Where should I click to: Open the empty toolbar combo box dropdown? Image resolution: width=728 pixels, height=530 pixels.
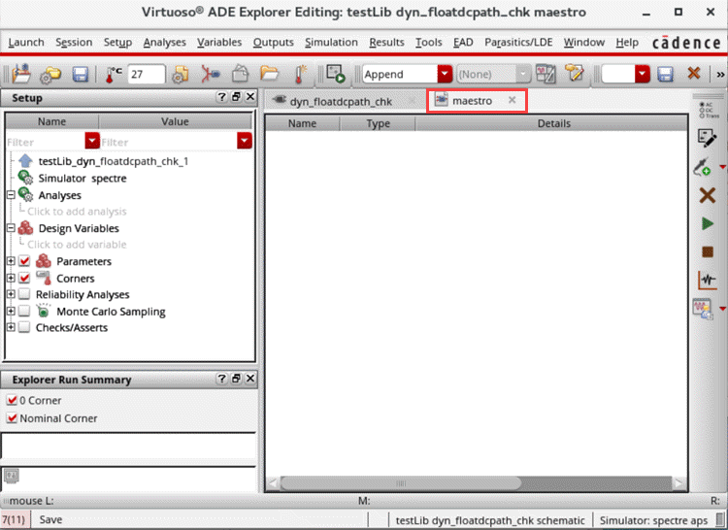[x=643, y=74]
